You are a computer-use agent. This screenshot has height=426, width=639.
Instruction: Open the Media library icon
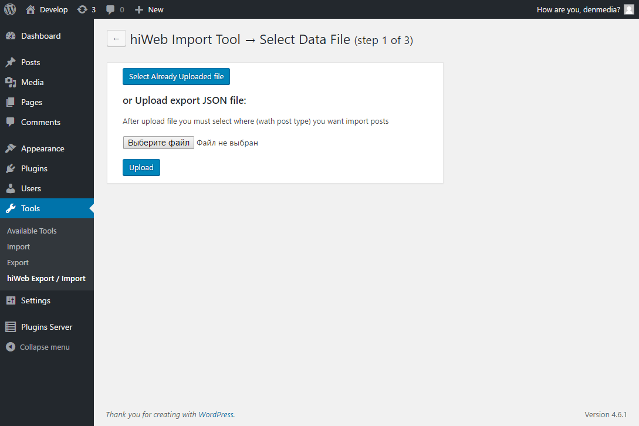[11, 82]
